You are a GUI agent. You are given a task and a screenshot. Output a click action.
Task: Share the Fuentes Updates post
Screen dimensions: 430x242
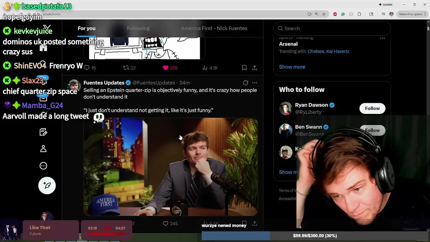(x=255, y=224)
